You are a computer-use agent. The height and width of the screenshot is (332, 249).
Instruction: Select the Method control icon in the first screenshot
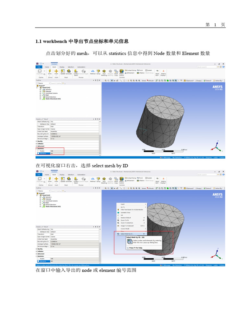click(x=93, y=72)
